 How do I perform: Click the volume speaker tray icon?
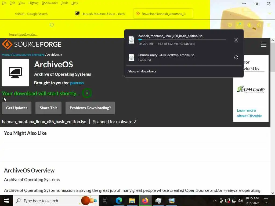pyautogui.click(x=240, y=201)
